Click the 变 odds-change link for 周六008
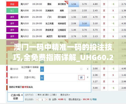Viewport: 126px width, 104px height. tap(104, 11)
